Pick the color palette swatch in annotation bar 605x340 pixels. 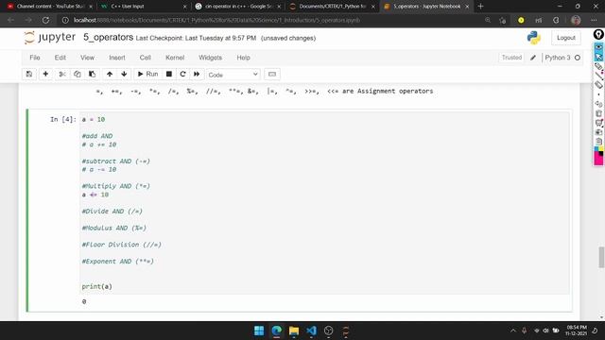point(598,156)
